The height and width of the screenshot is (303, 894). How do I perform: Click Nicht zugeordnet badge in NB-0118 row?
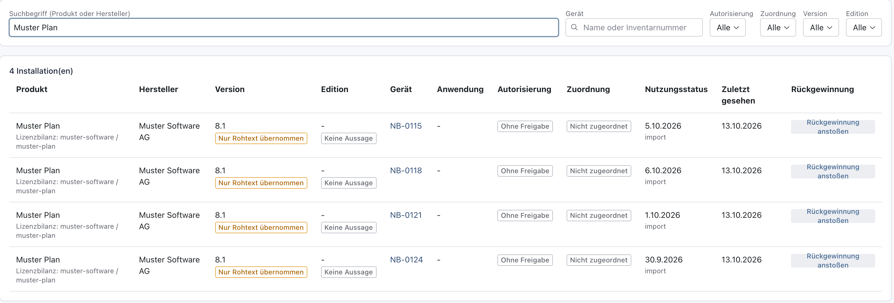coord(599,171)
